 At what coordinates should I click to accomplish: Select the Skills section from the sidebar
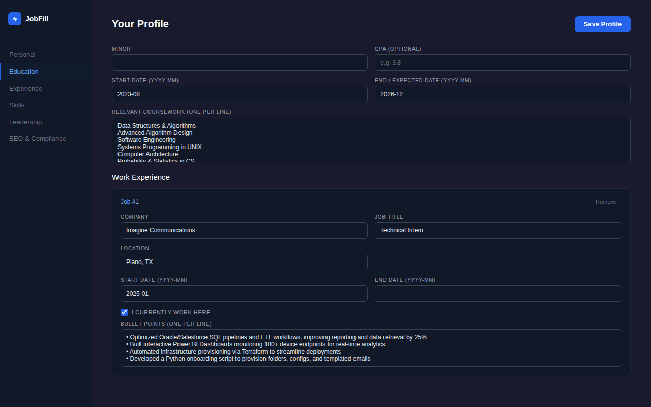[x=17, y=105]
